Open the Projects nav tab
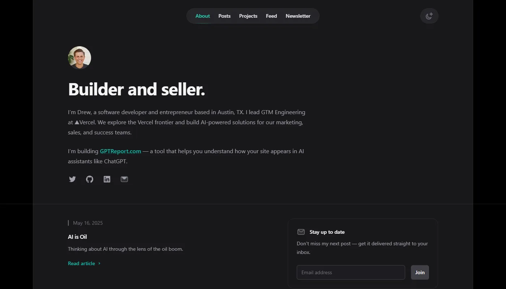Image resolution: width=506 pixels, height=289 pixels. [248, 16]
